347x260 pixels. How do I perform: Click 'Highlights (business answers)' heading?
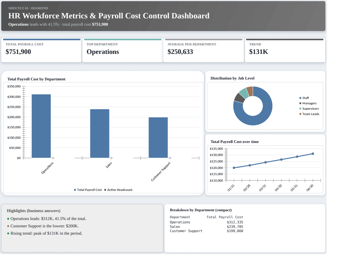tap(34, 211)
